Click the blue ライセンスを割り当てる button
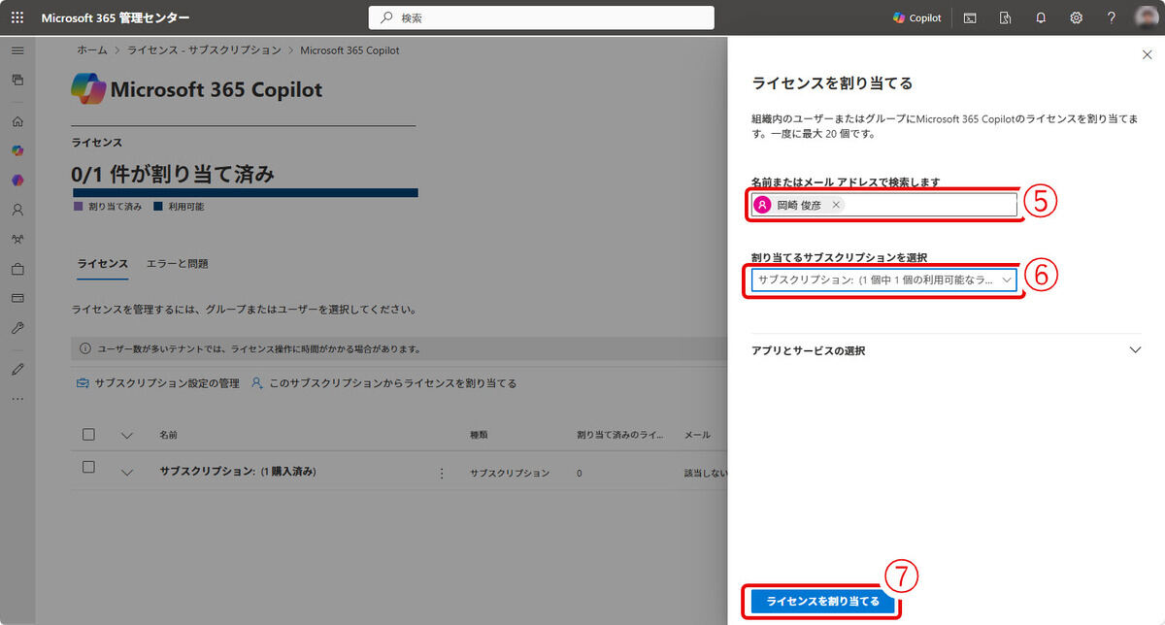This screenshot has height=625, width=1165. click(x=822, y=602)
